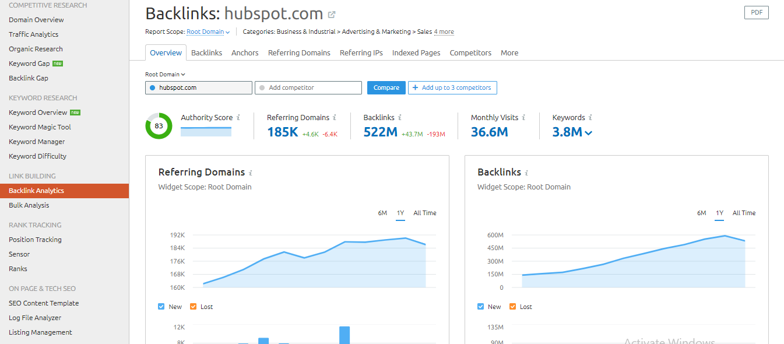Select All Time in Backlinks widget
The width and height of the screenshot is (784, 344).
(744, 213)
